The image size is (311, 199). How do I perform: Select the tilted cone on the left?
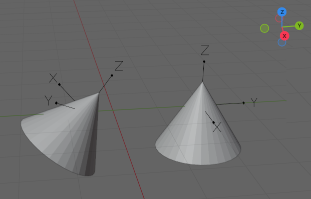coord(60,134)
